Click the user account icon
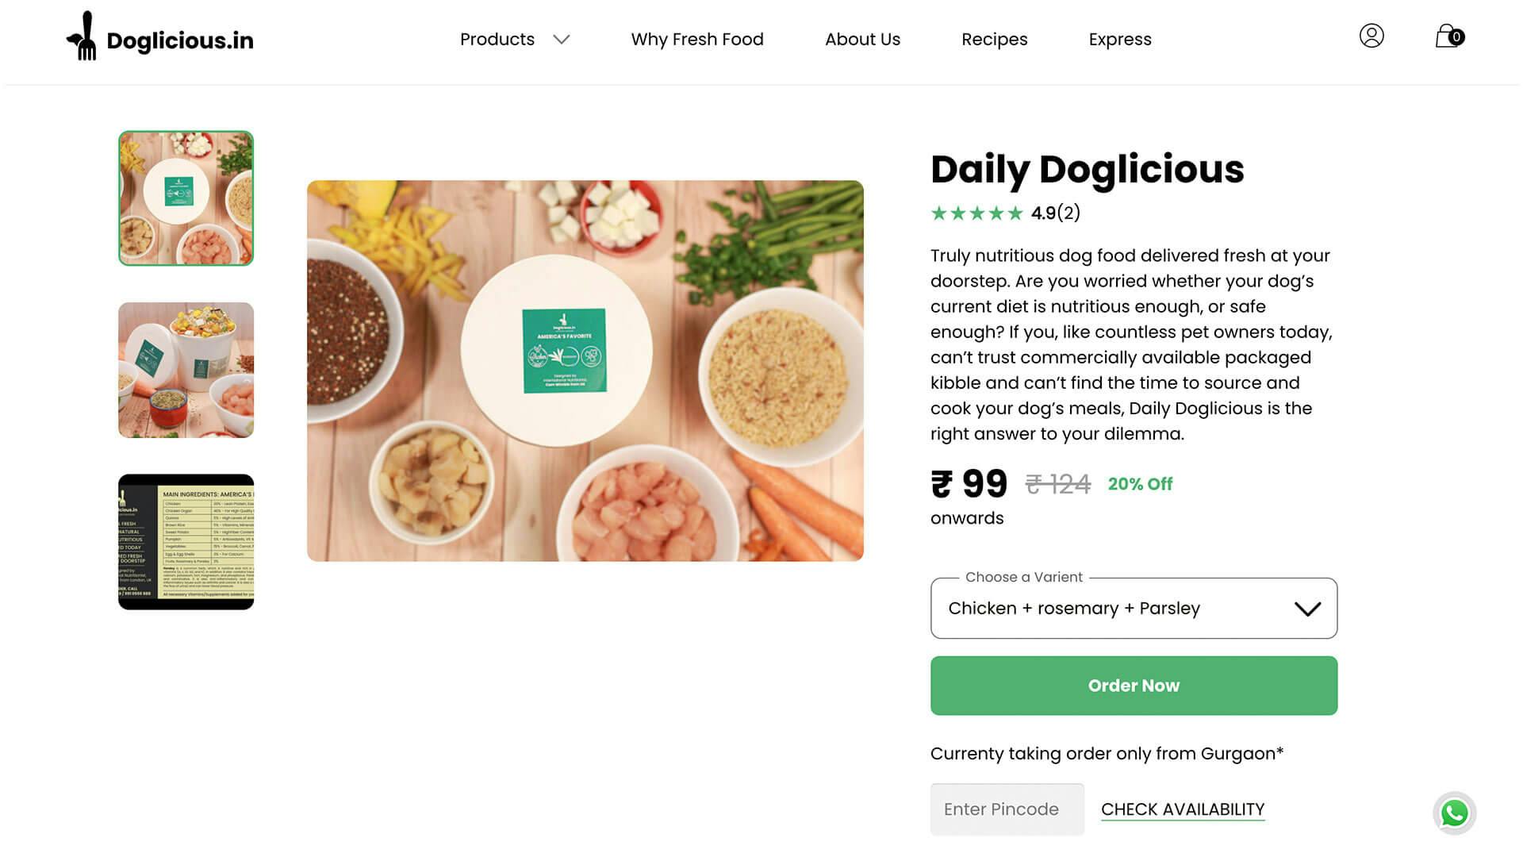 coord(1371,36)
